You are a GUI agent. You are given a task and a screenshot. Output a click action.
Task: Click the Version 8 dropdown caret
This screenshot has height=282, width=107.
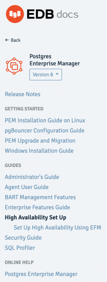click(x=57, y=74)
